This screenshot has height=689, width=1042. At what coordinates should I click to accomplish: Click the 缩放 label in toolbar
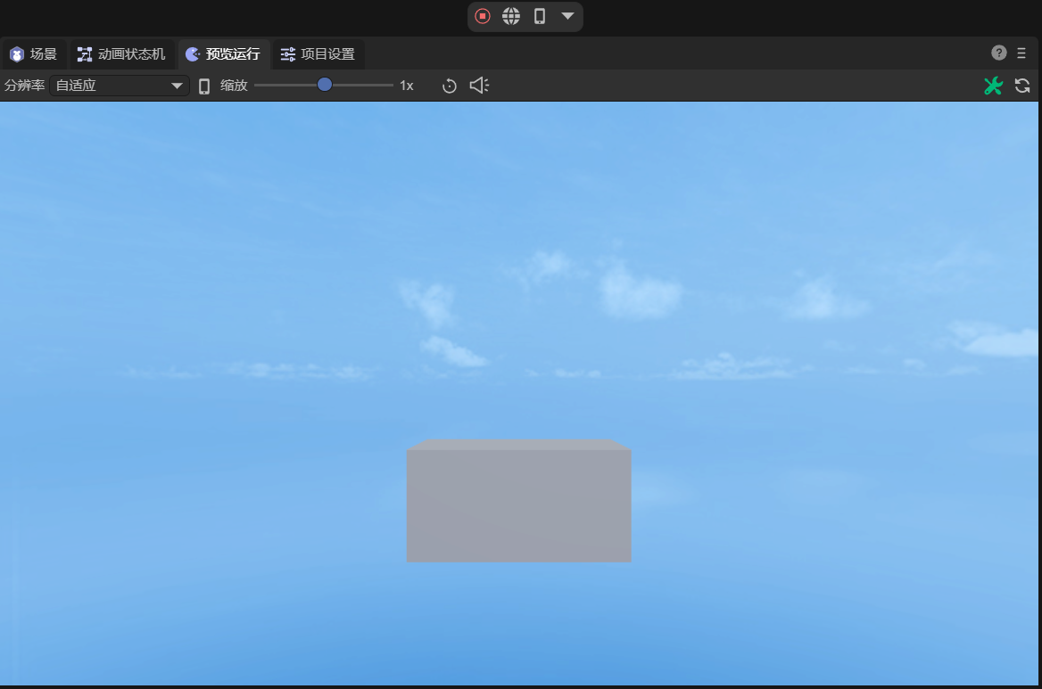(234, 86)
